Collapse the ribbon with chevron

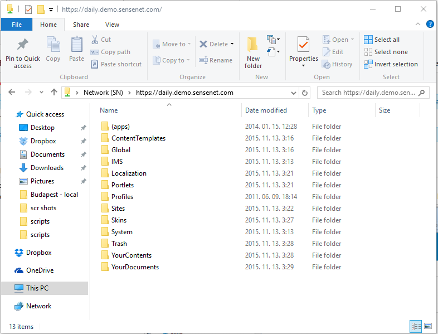[x=418, y=24]
